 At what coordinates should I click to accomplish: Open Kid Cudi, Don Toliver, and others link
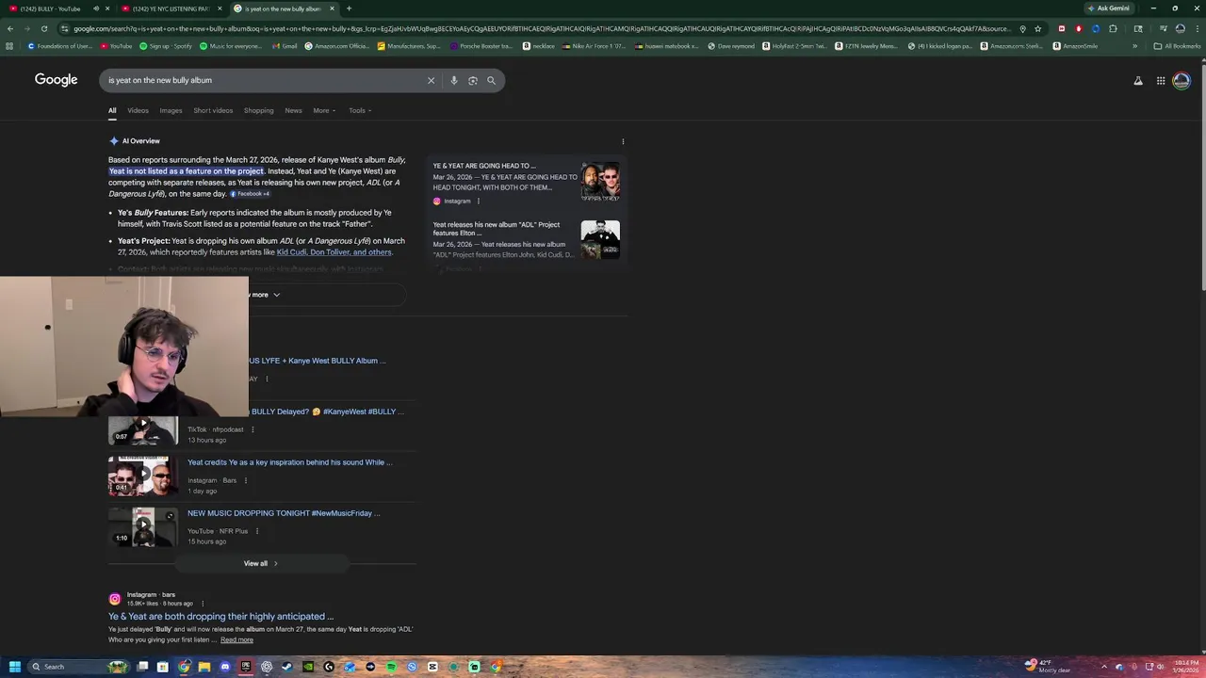(334, 252)
